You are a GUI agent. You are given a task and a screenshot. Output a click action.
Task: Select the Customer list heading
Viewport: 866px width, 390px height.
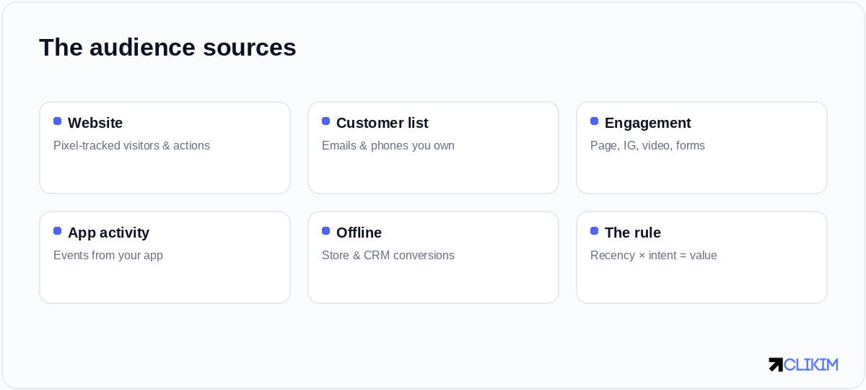point(382,123)
